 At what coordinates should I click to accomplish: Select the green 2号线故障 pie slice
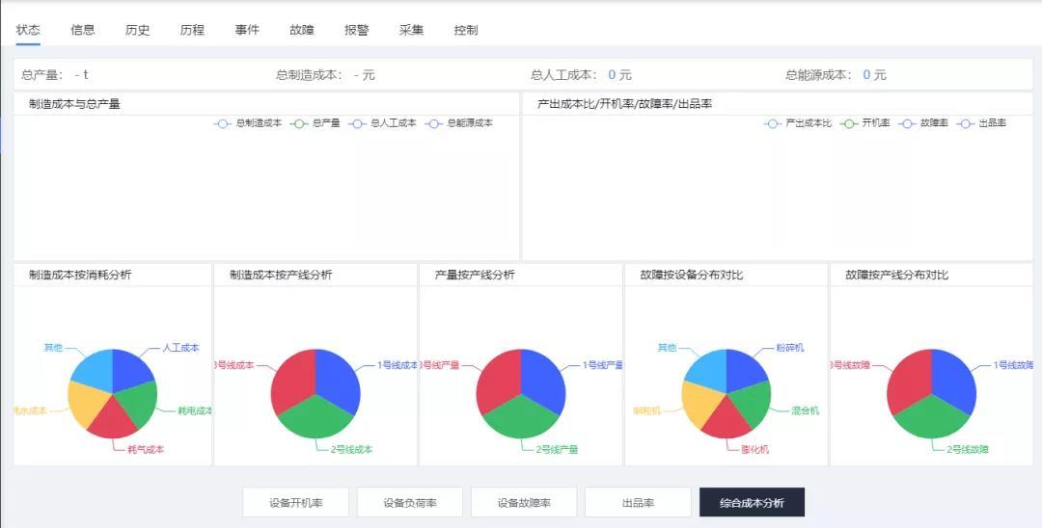(932, 418)
